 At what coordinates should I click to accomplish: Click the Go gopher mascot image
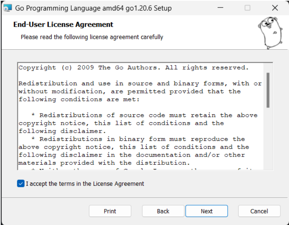pyautogui.click(x=270, y=33)
